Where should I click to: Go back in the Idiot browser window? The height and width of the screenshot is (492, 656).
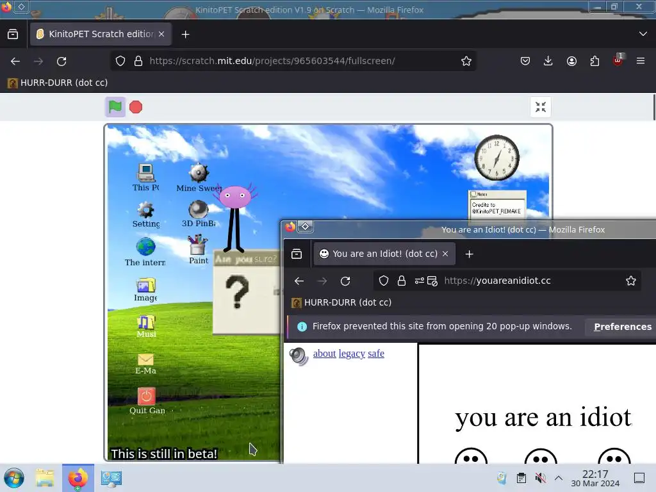tap(299, 281)
